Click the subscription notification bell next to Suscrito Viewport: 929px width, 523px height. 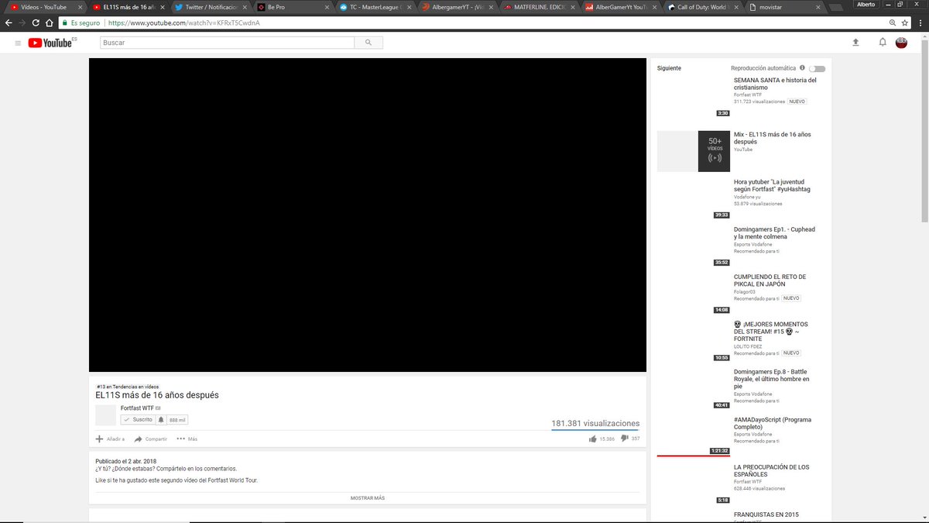(161, 419)
